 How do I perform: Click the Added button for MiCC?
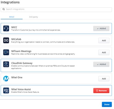101,28
